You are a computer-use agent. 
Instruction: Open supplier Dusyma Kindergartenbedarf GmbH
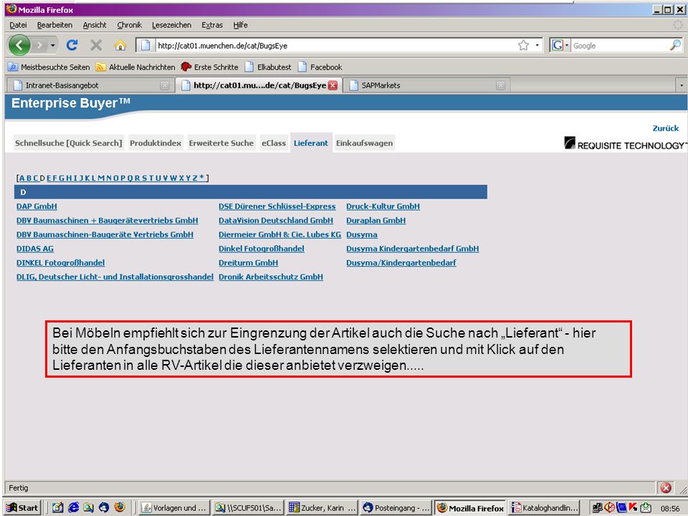click(413, 249)
